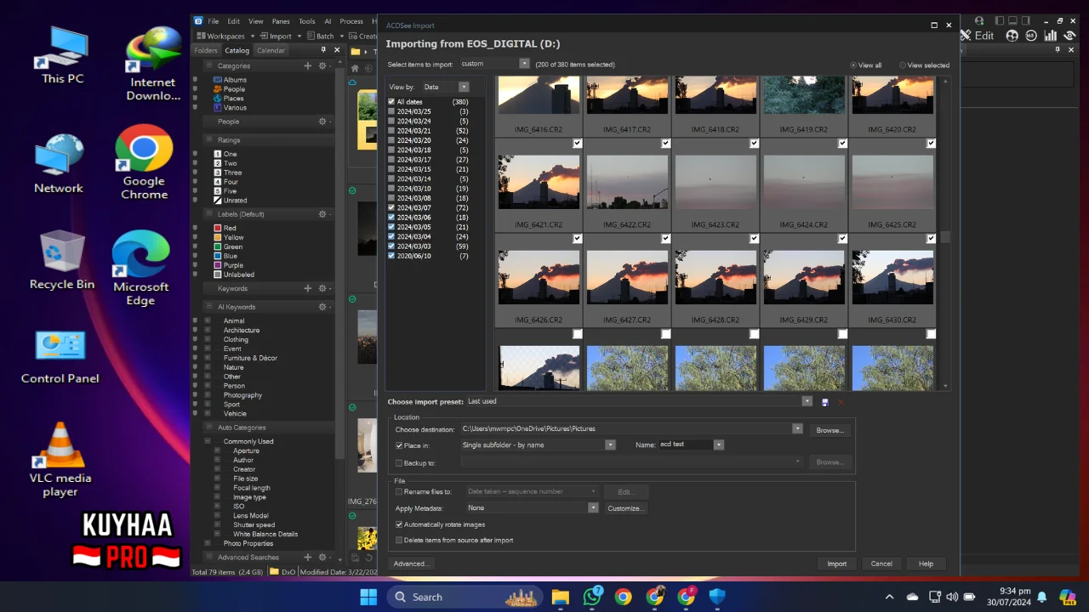1089x612 pixels.
Task: Click the home icon in ACDSee file list
Action: coord(355,68)
